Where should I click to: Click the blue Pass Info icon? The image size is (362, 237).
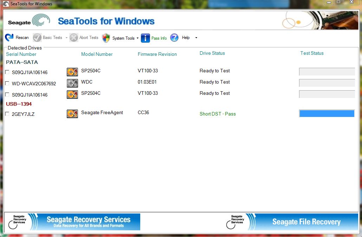[145, 38]
